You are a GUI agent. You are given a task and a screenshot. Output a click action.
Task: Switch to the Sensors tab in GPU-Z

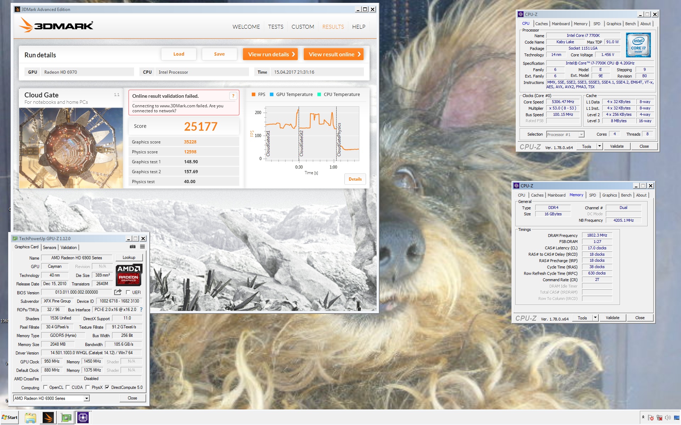50,247
